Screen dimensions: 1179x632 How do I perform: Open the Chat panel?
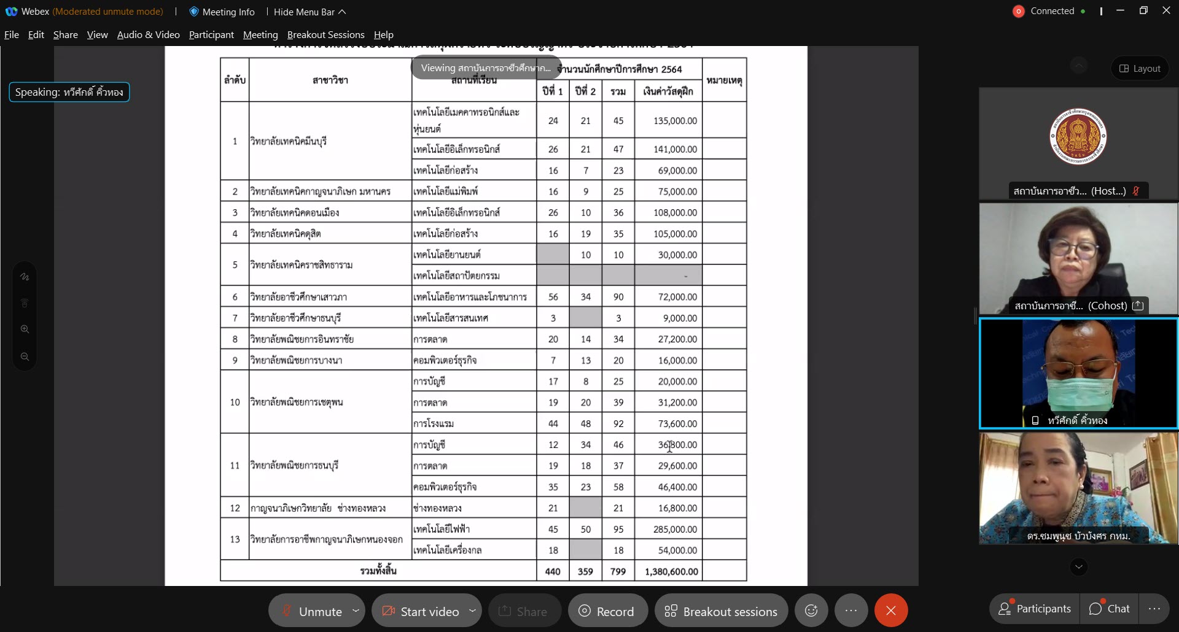[1109, 609]
